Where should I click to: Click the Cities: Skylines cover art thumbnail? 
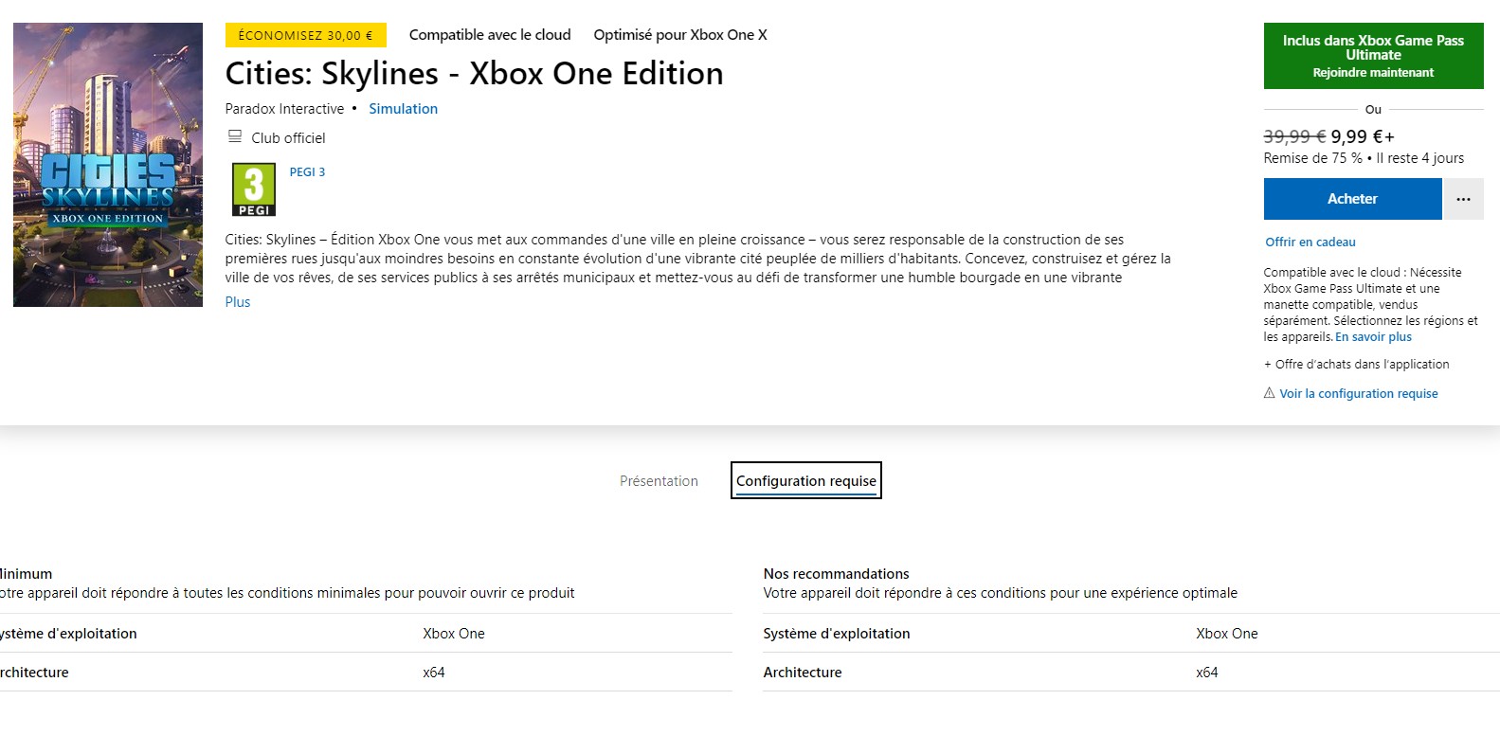(x=108, y=165)
